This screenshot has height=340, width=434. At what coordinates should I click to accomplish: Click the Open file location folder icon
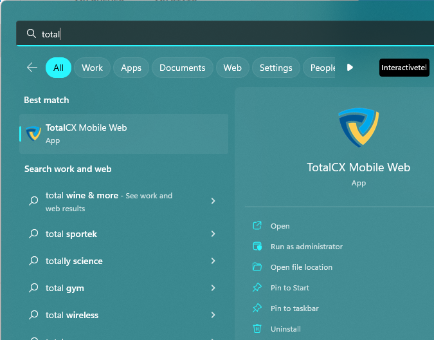coord(257,267)
